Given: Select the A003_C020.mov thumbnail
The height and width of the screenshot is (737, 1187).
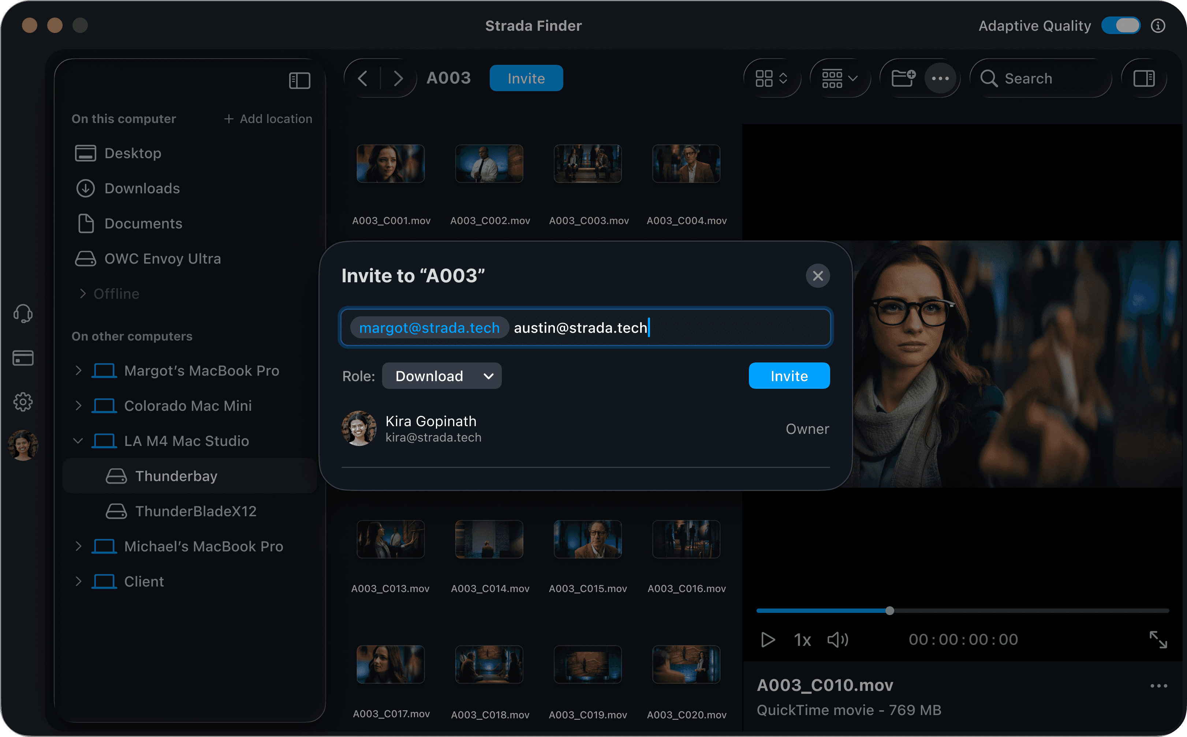Looking at the screenshot, I should (686, 665).
